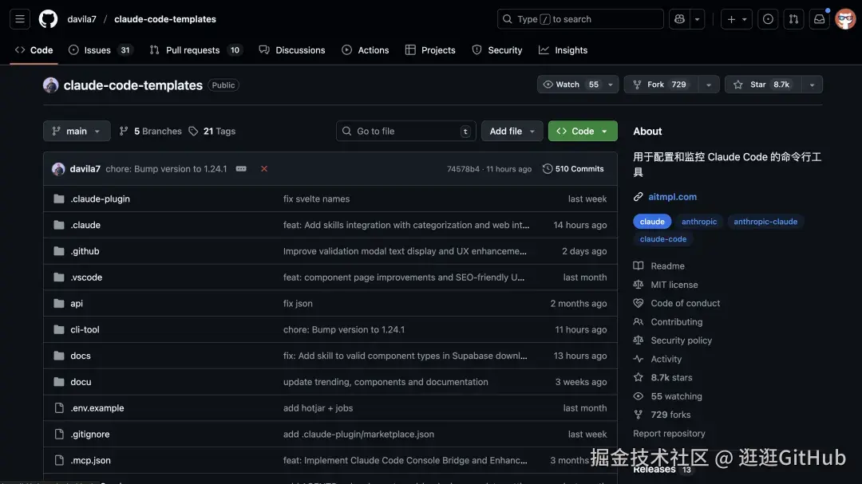Open the Actions tab
Viewport: 862px width, 484px height.
(x=365, y=50)
